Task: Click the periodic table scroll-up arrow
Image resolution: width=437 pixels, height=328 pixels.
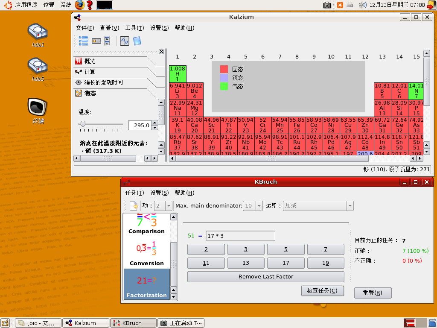Action: pyautogui.click(x=426, y=53)
